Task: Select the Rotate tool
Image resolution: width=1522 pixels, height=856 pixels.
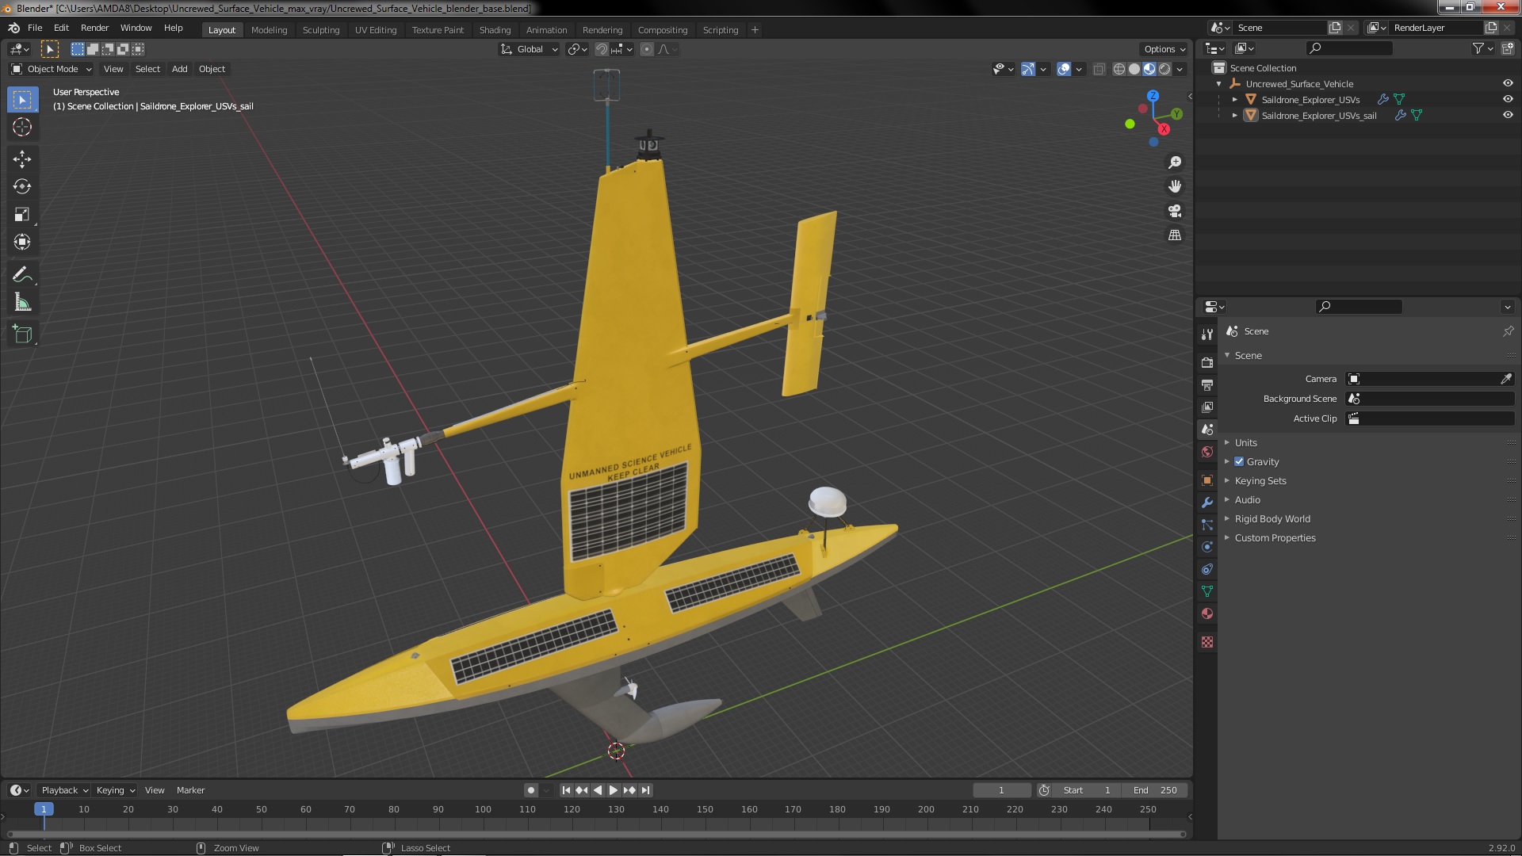Action: click(x=22, y=186)
